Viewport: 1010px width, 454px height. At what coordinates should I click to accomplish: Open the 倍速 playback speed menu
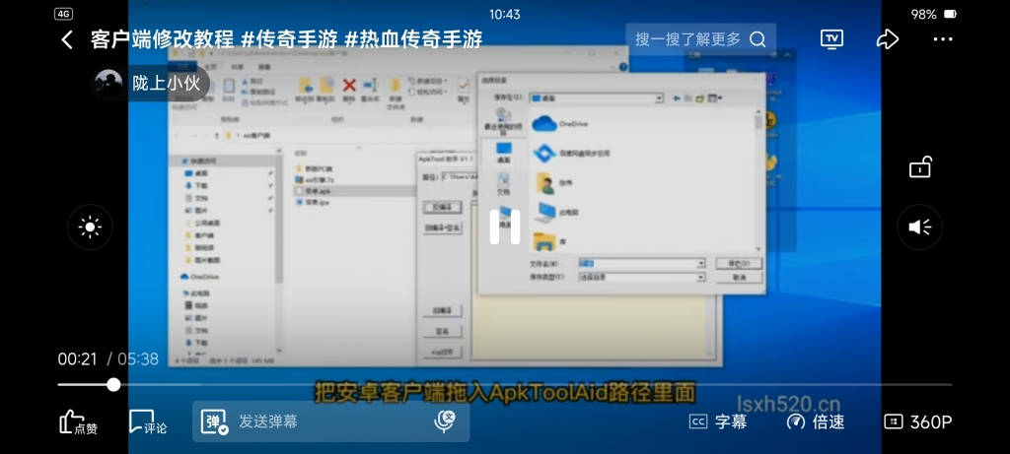816,422
